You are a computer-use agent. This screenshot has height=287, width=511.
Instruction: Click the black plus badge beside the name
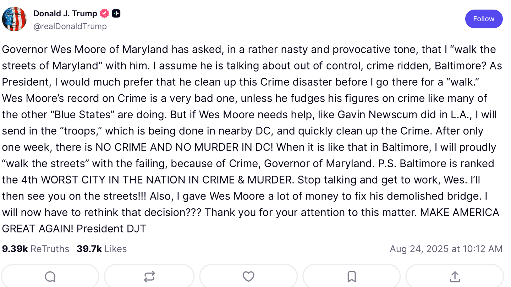click(116, 13)
